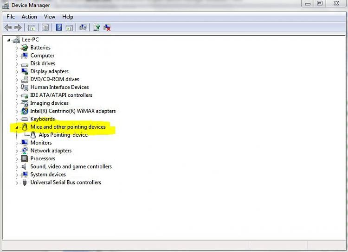Image resolution: width=348 pixels, height=252 pixels.
Task: Select the Display adapters label
Action: 50,71
